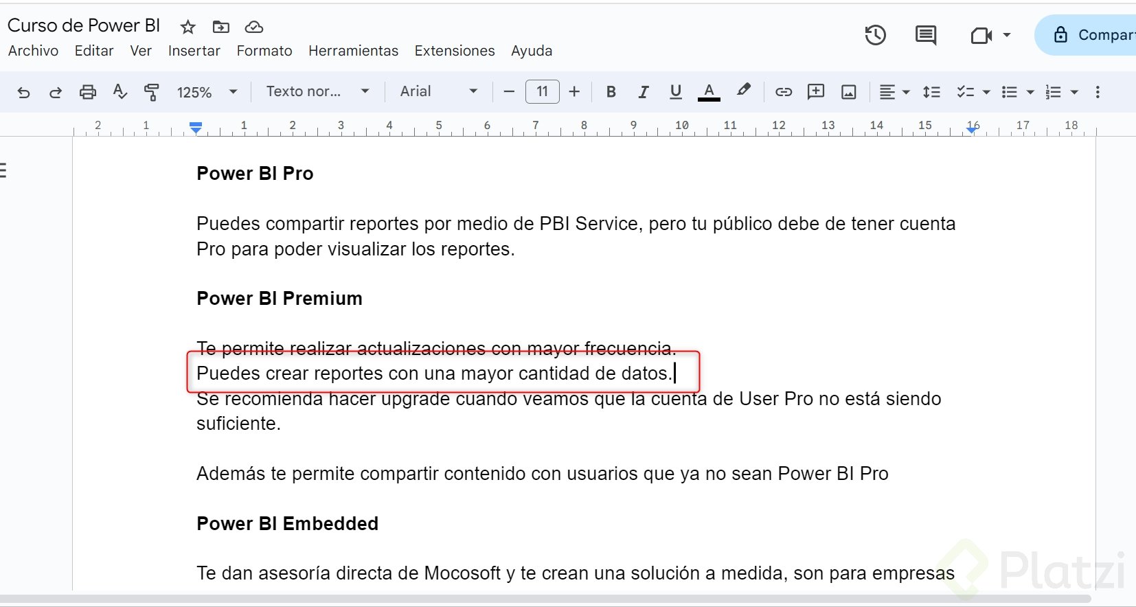Open the Ayuda menu

532,51
